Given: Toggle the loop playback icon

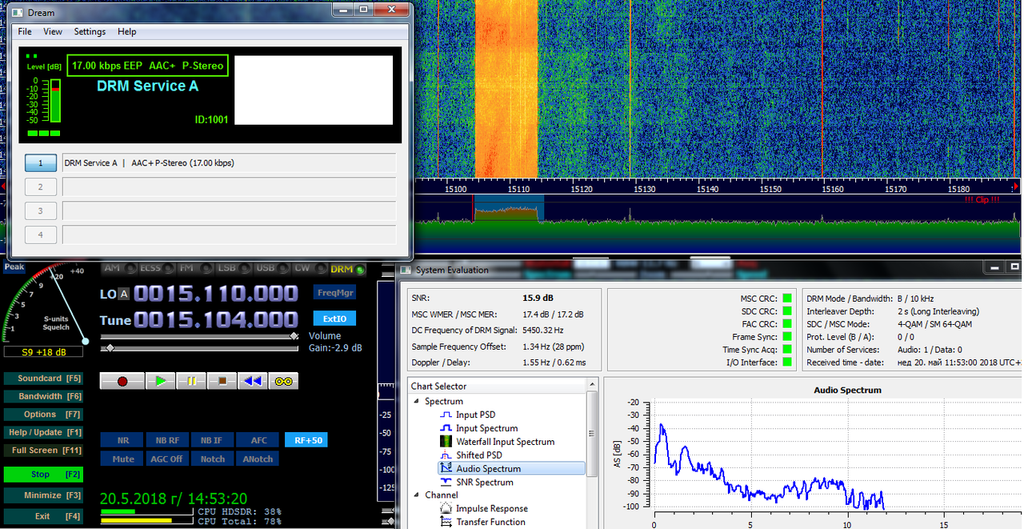Looking at the screenshot, I should point(283,381).
